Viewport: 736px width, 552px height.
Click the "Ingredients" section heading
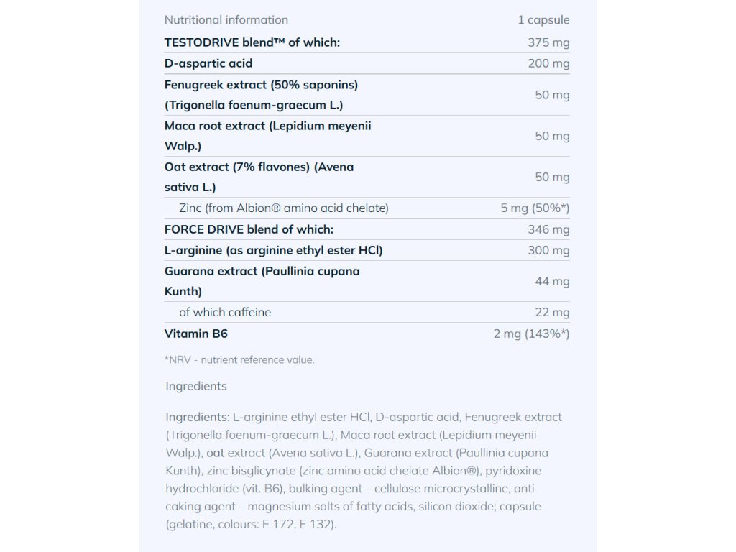(195, 386)
